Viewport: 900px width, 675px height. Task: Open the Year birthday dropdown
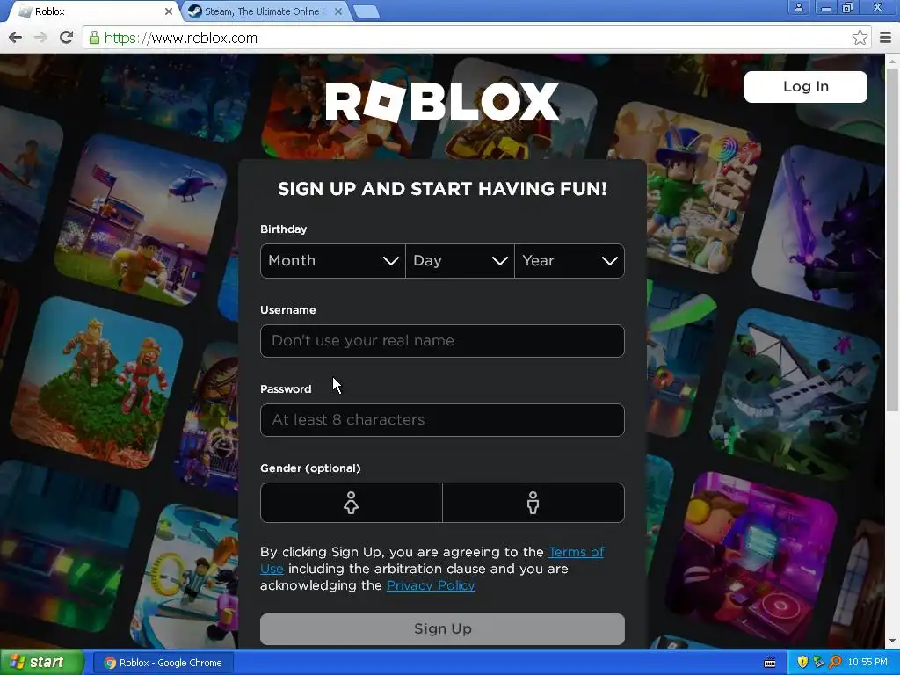click(570, 260)
